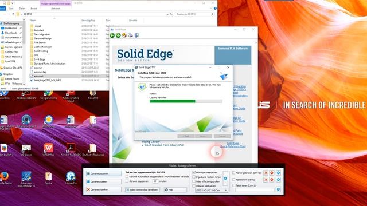Image resolution: width=367 pixels, height=206 pixels.
Task: Click blue plus button beside Pijl tekenen
Action: click(x=278, y=180)
